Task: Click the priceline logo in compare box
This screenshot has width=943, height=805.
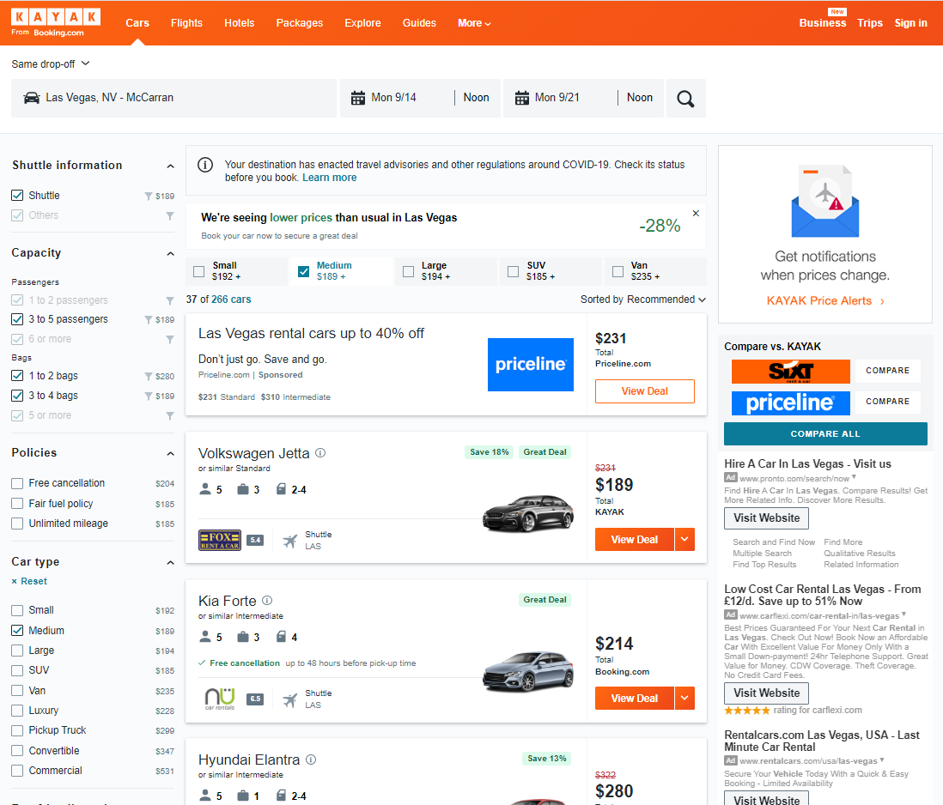Action: tap(791, 403)
